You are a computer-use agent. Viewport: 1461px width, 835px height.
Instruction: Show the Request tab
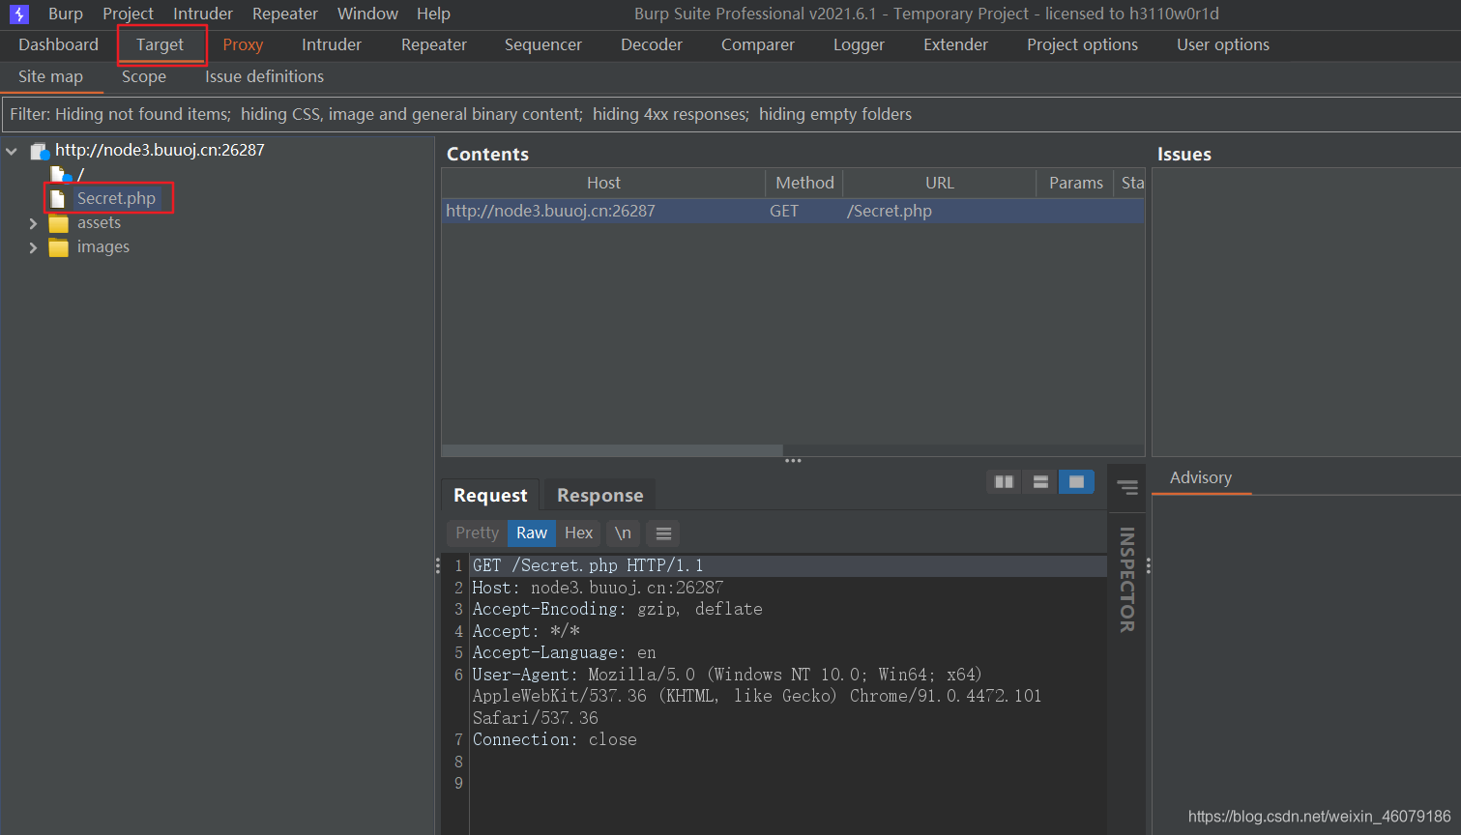(490, 495)
